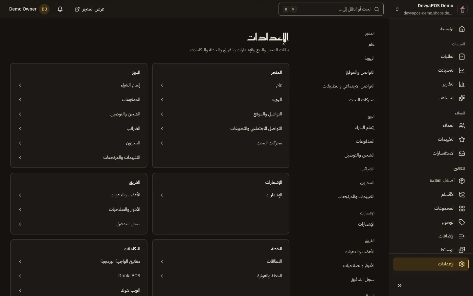Open Drinki POS integration settings

point(79,276)
